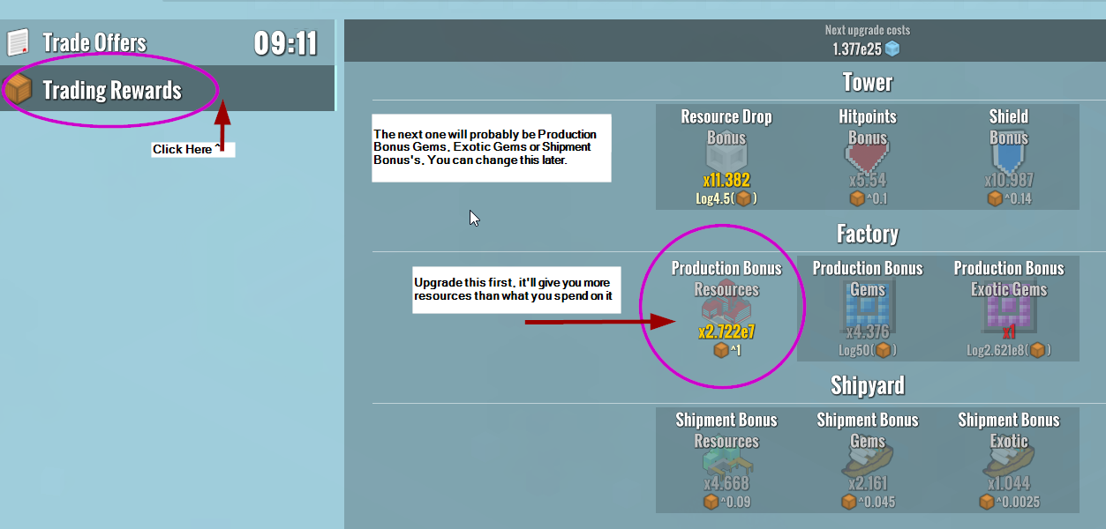Click the x11.382 resource drop multiplier

726,181
